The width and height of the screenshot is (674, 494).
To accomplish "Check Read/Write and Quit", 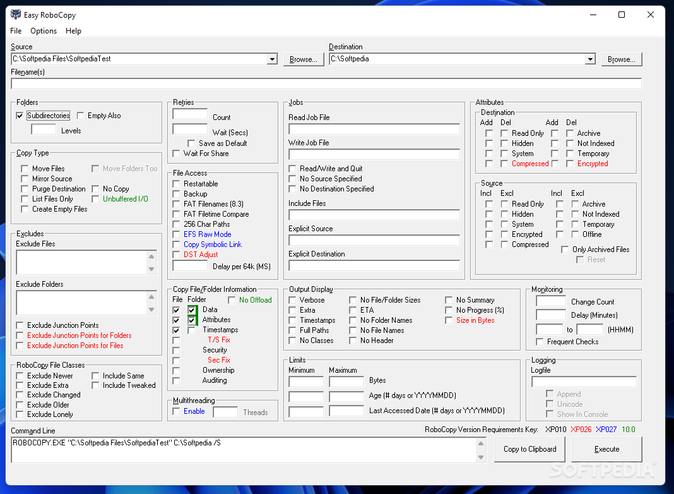I will (292, 169).
